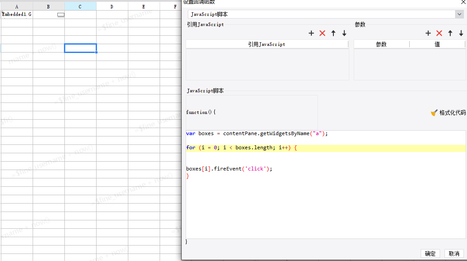The image size is (467, 261).
Task: Move referenced JavaScript entry down
Action: tap(344, 33)
